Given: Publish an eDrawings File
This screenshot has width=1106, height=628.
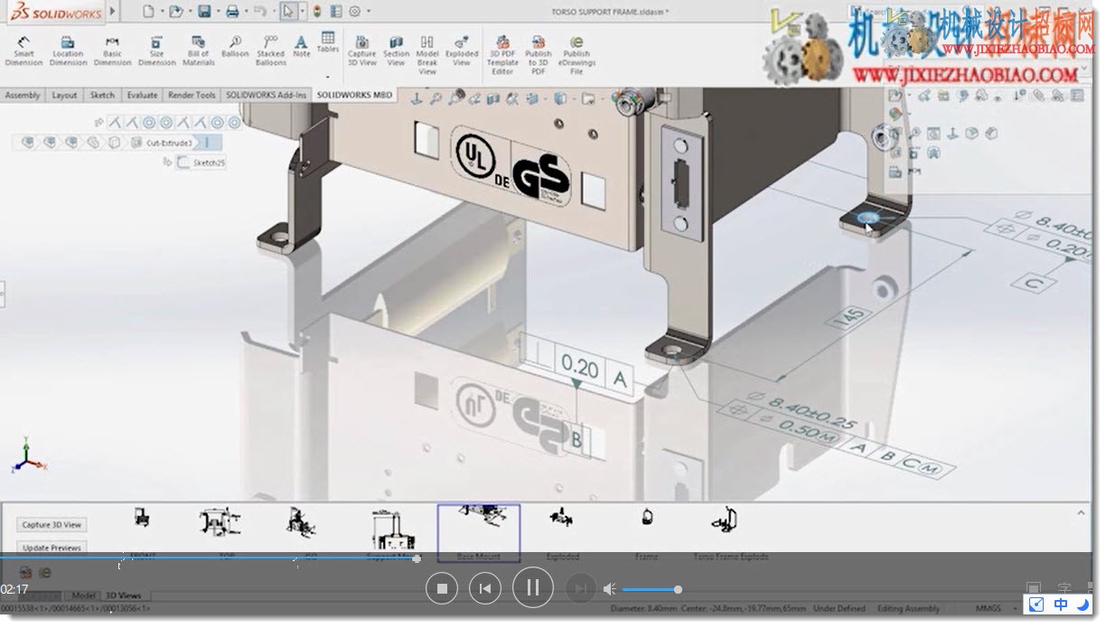Looking at the screenshot, I should point(576,54).
